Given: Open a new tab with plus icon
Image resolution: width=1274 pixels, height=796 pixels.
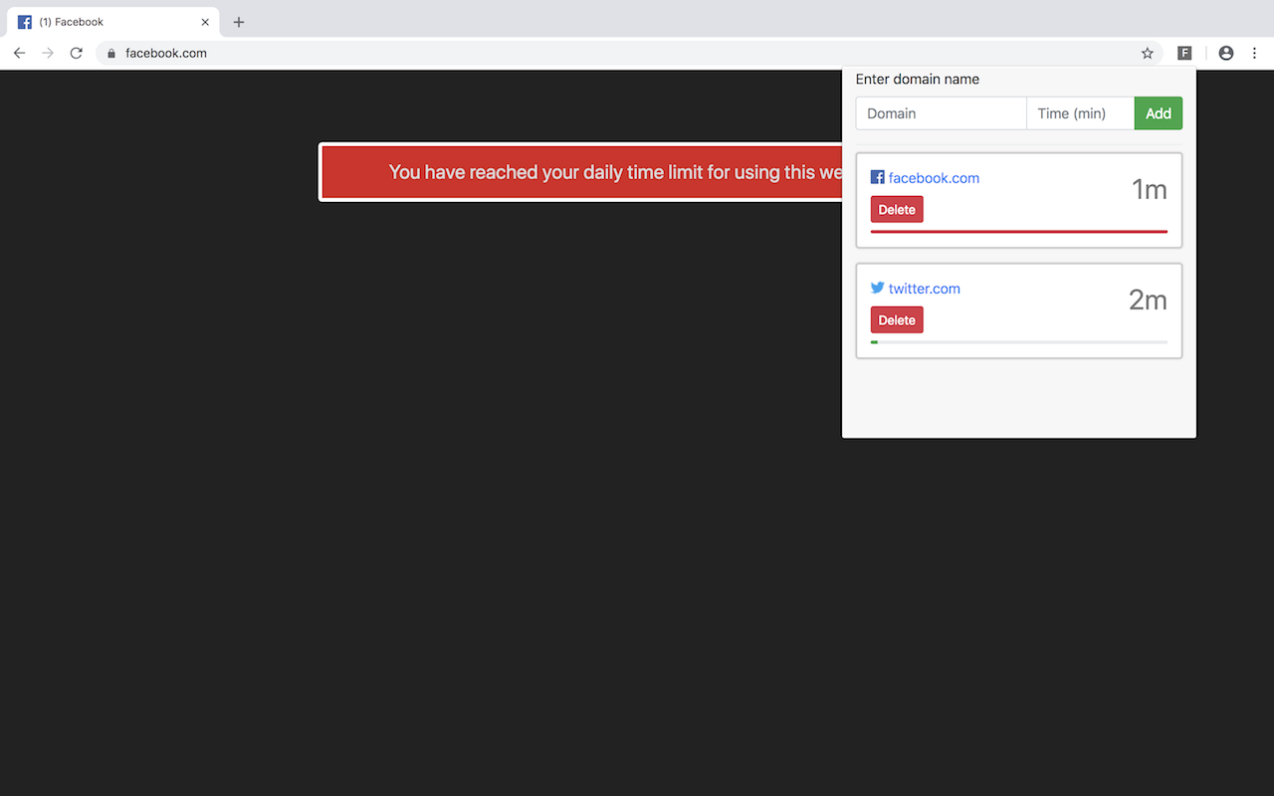Looking at the screenshot, I should [239, 22].
